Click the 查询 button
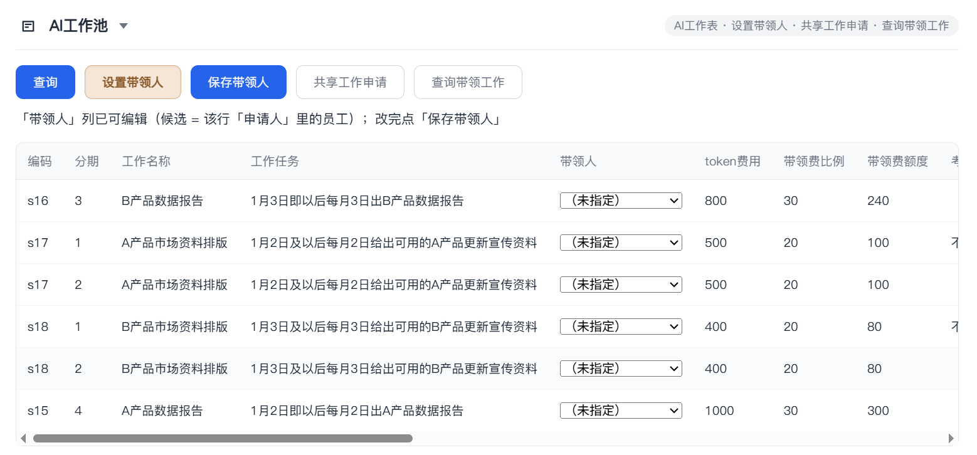Viewport: 977px width, 455px height. click(45, 82)
